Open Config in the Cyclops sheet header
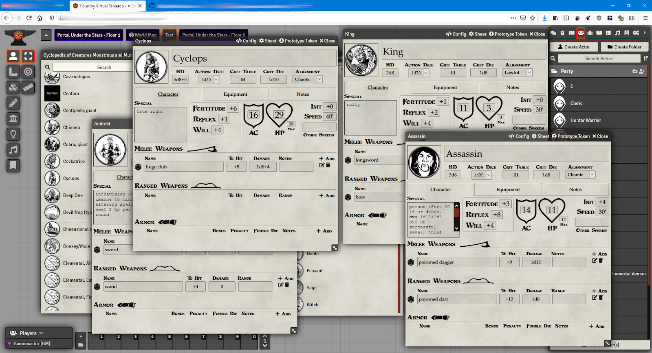652x353 pixels. (246, 41)
